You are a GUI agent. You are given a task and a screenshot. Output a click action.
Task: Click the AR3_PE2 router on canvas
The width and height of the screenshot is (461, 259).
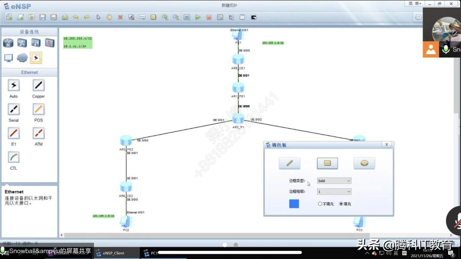click(126, 141)
